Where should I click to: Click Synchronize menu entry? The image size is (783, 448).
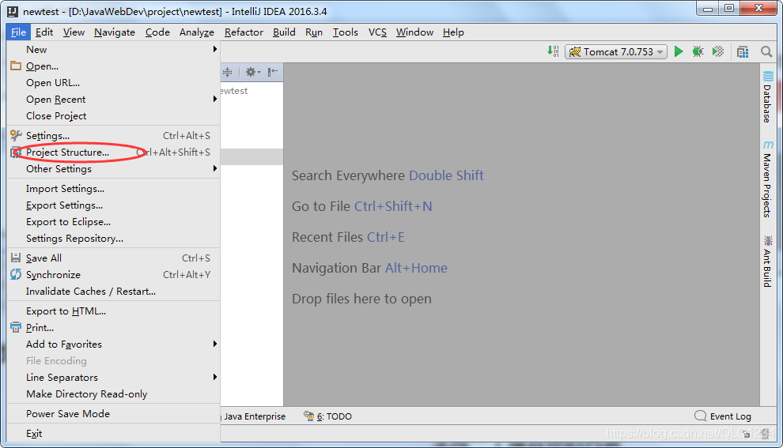point(114,274)
